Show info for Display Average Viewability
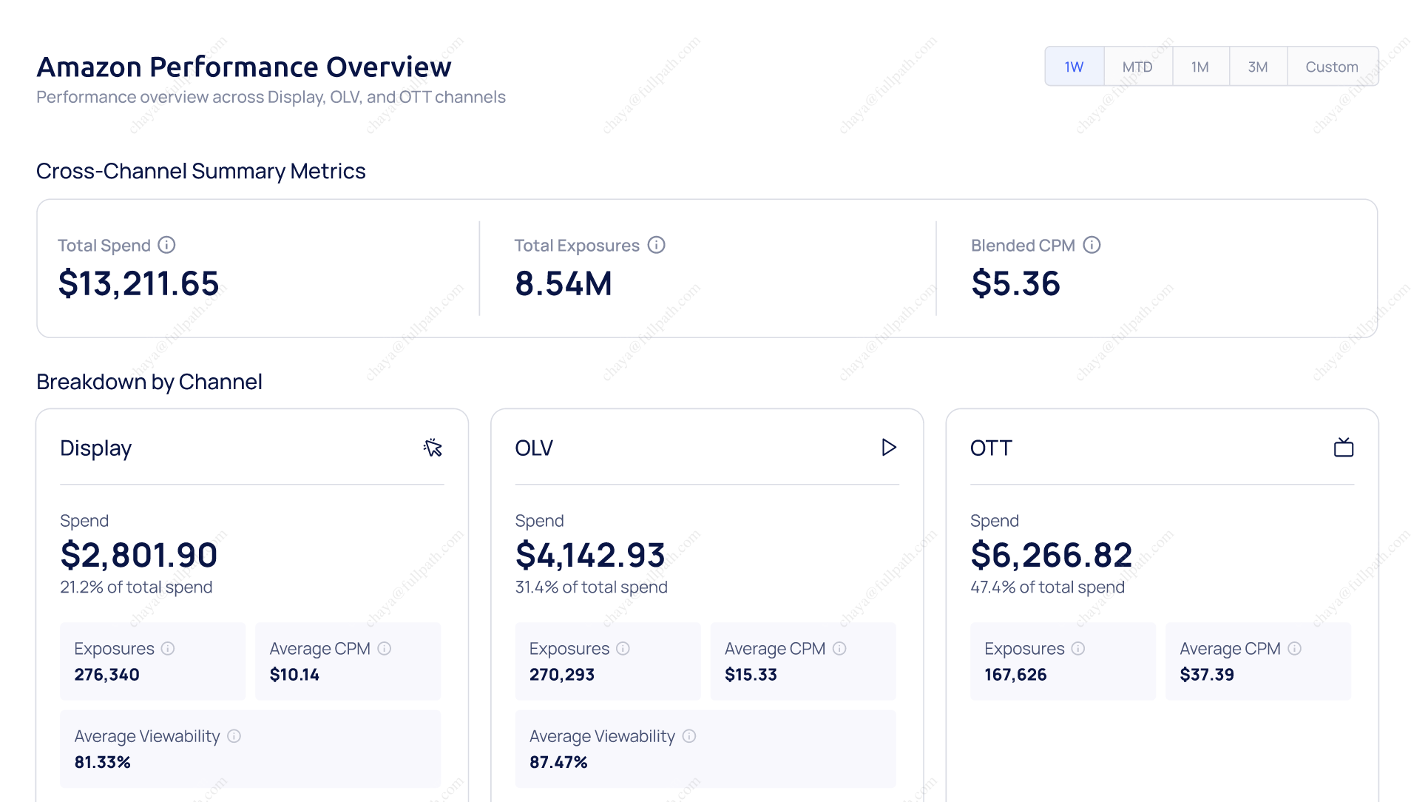This screenshot has height=802, width=1411. coord(234,736)
